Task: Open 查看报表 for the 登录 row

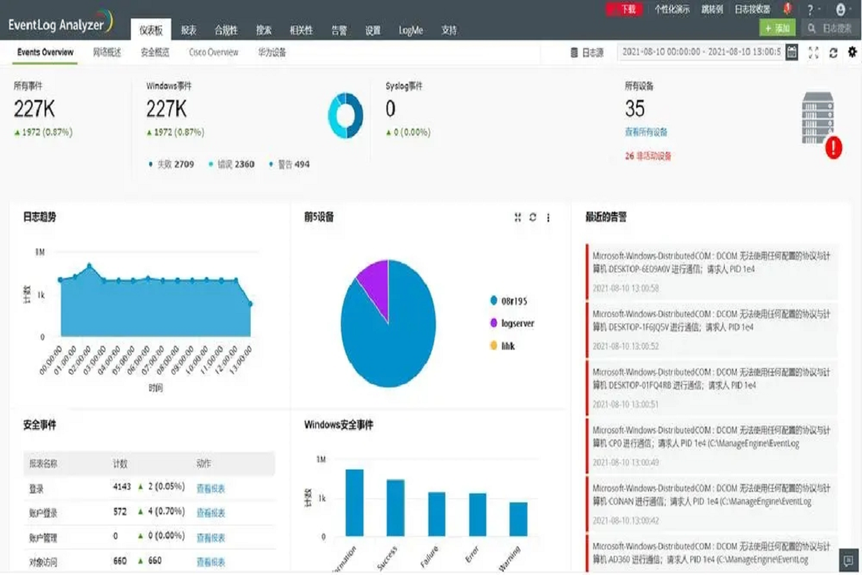Action: pyautogui.click(x=211, y=489)
